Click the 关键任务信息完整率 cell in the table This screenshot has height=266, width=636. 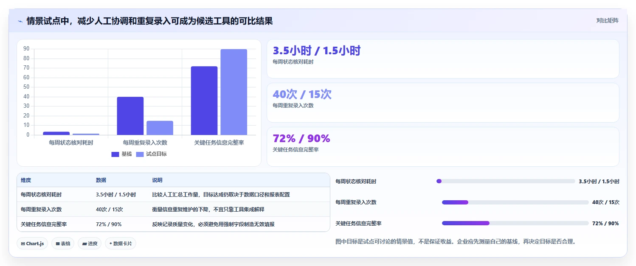[x=44, y=224]
